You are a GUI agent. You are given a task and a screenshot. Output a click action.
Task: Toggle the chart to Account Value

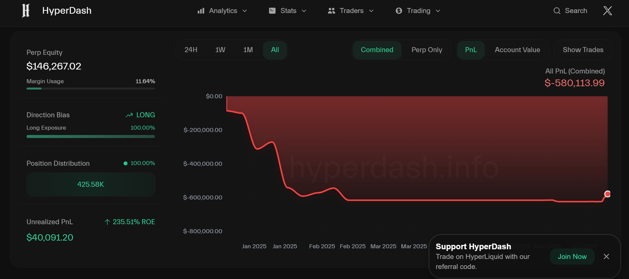click(x=517, y=50)
